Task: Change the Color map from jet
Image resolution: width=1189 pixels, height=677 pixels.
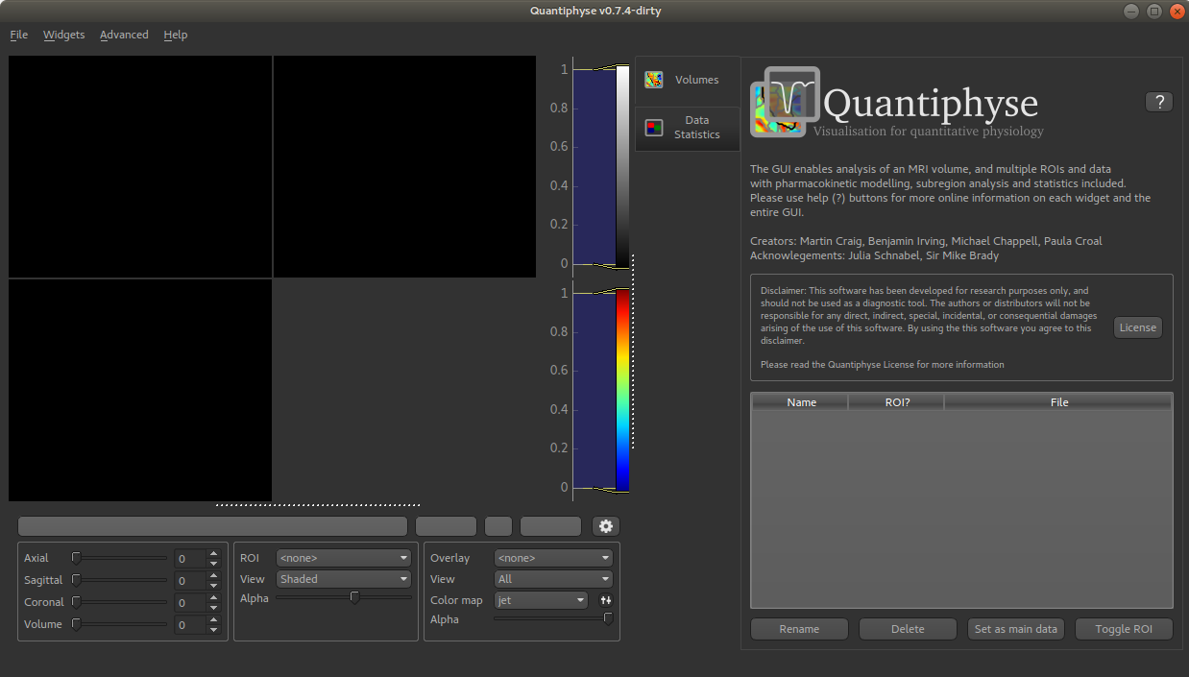Action: pyautogui.click(x=541, y=599)
